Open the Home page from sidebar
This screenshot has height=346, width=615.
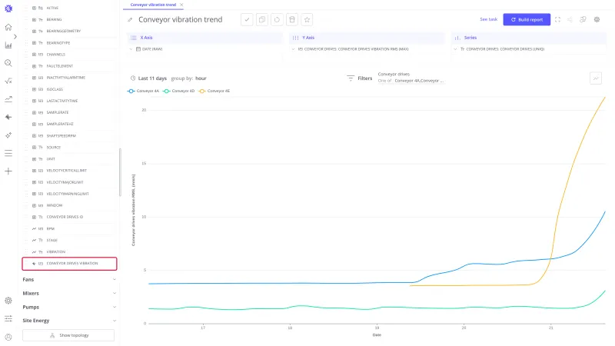click(x=8, y=27)
